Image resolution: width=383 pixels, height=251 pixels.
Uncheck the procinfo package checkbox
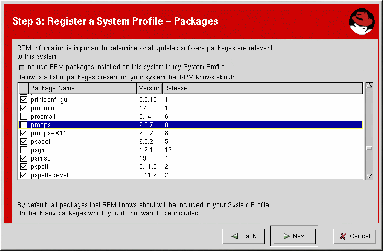pyautogui.click(x=24, y=108)
